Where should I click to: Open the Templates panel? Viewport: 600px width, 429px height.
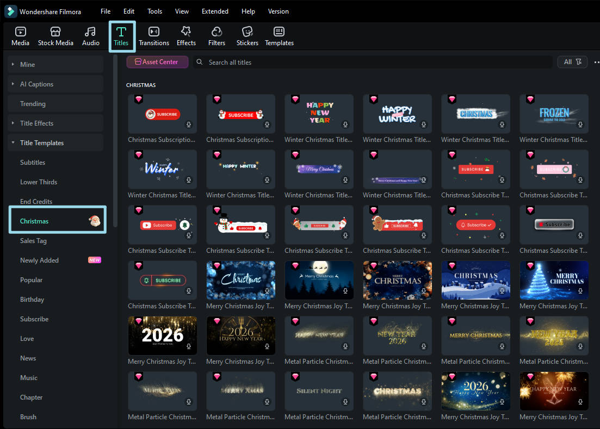[280, 36]
